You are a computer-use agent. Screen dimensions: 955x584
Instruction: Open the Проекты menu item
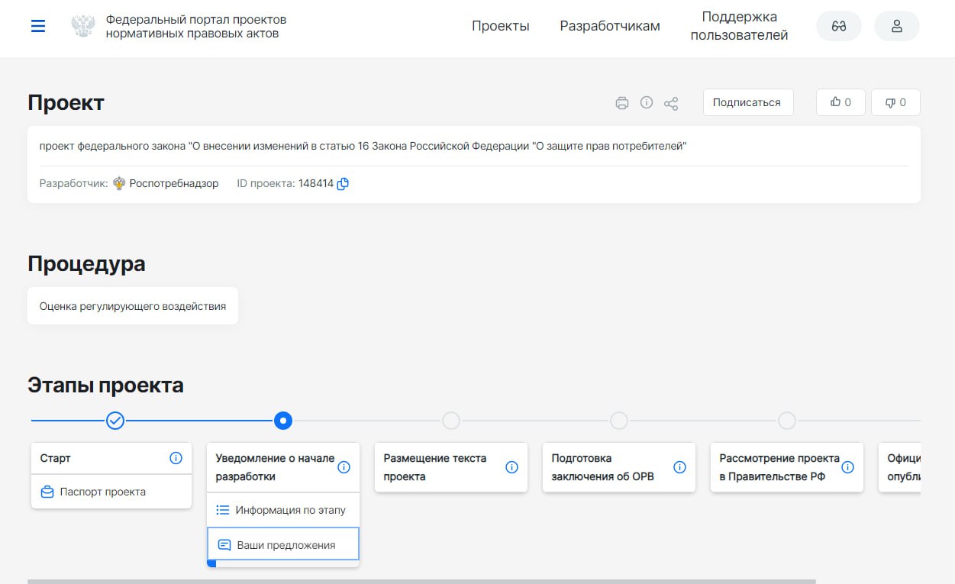500,26
